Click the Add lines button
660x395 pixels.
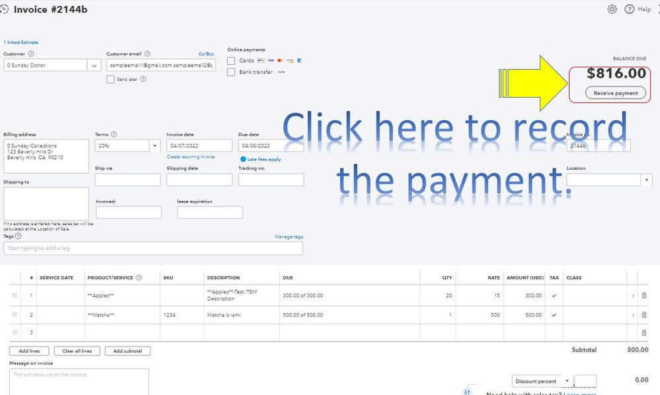(x=29, y=351)
